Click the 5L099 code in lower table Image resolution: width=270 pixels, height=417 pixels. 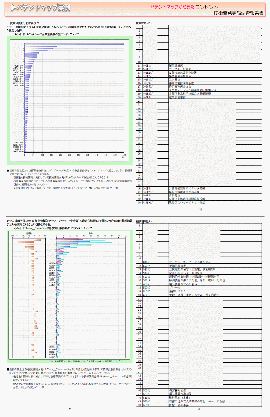click(x=147, y=405)
